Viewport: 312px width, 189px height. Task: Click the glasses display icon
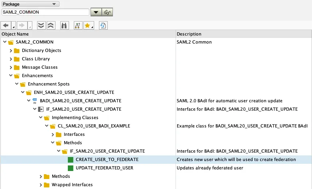(x=107, y=12)
